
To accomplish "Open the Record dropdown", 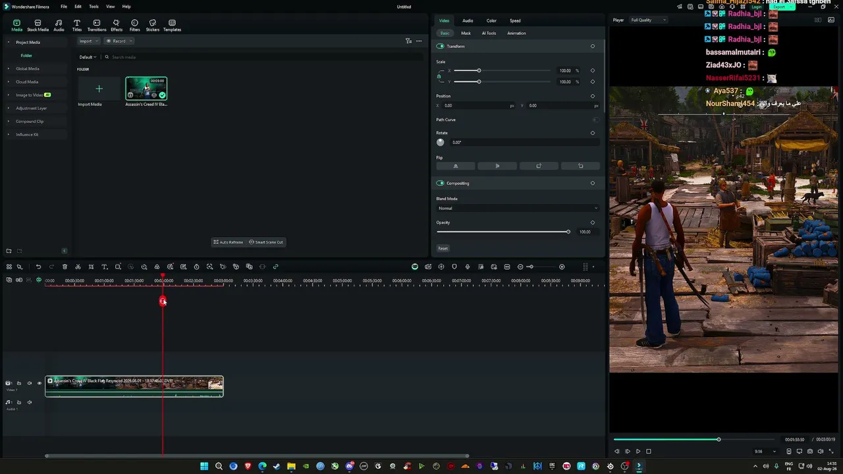I will pyautogui.click(x=119, y=41).
